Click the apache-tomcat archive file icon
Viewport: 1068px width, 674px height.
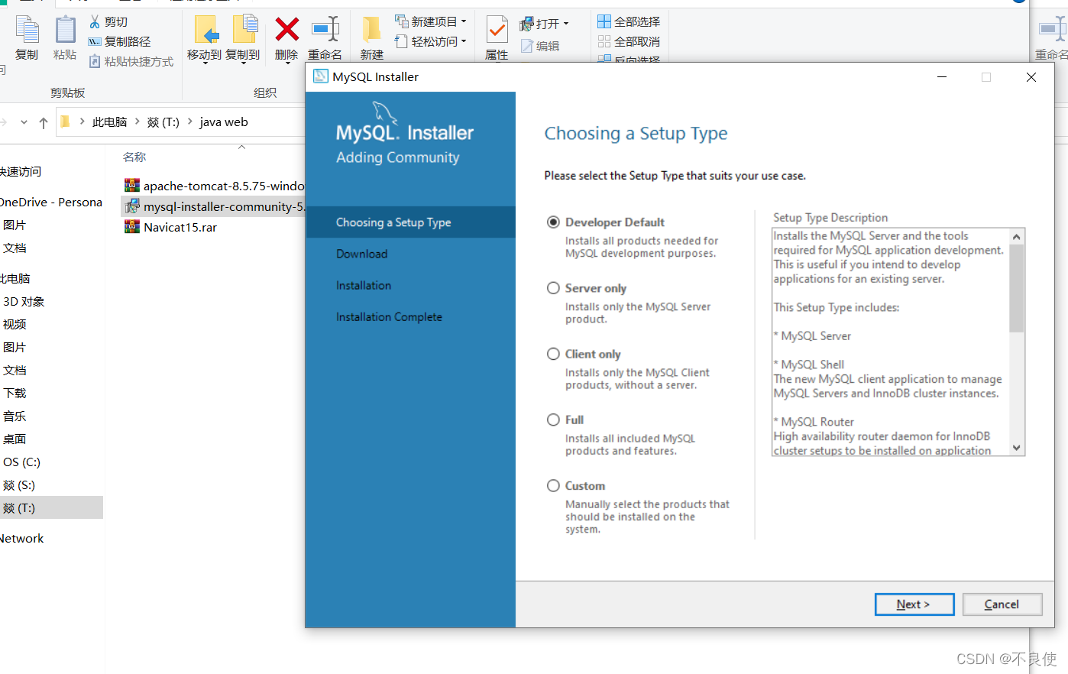(132, 185)
